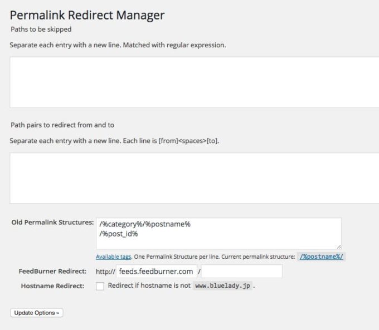This screenshot has width=379, height=330.
Task: Click the Old Permalink Structures label
Action: pyautogui.click(x=52, y=223)
